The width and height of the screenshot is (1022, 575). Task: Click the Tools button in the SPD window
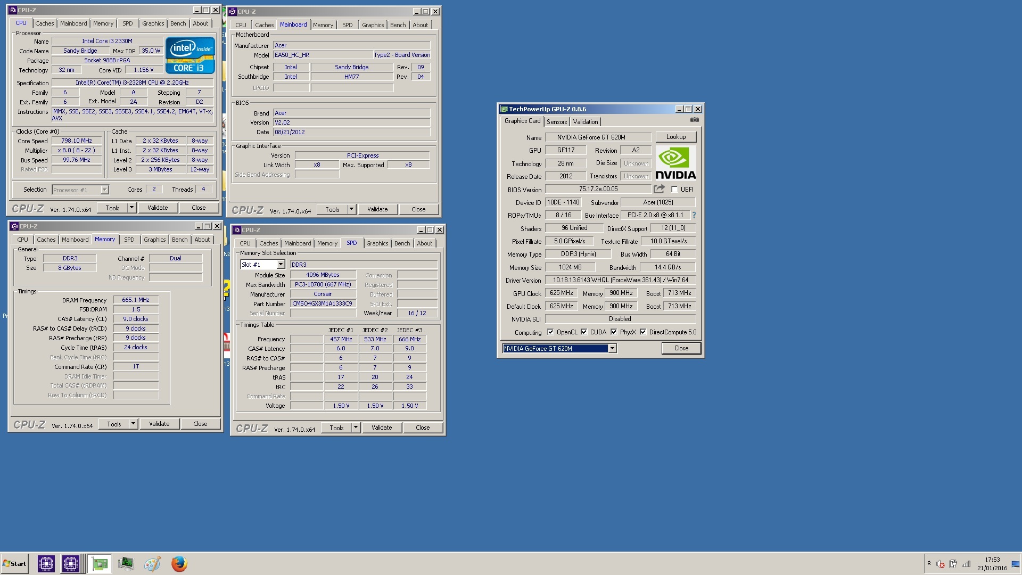336,428
